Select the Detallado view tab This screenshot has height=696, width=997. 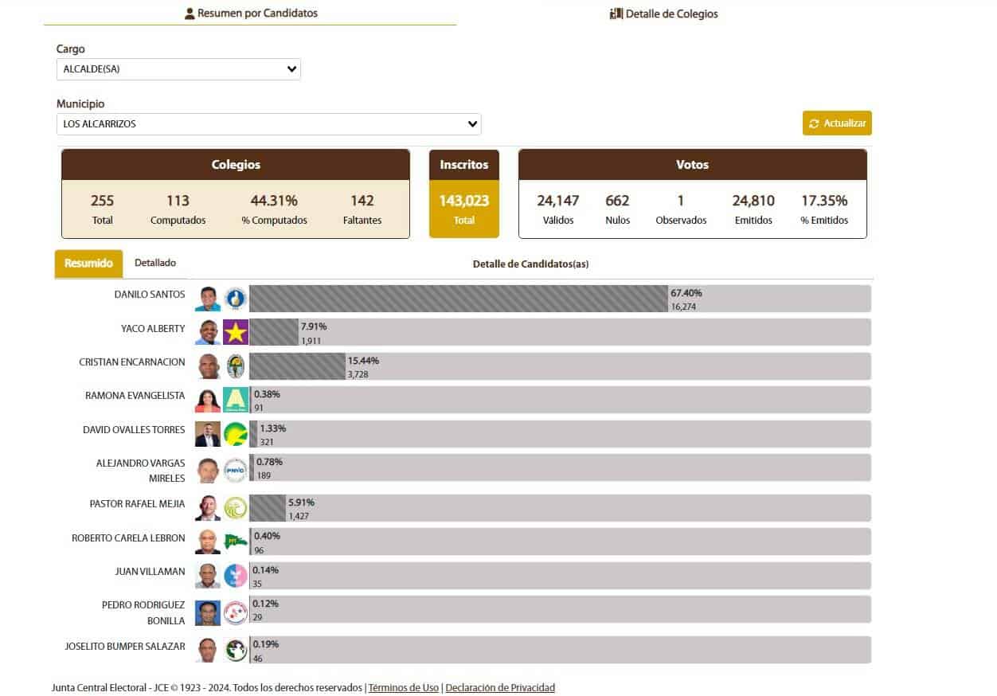[155, 263]
